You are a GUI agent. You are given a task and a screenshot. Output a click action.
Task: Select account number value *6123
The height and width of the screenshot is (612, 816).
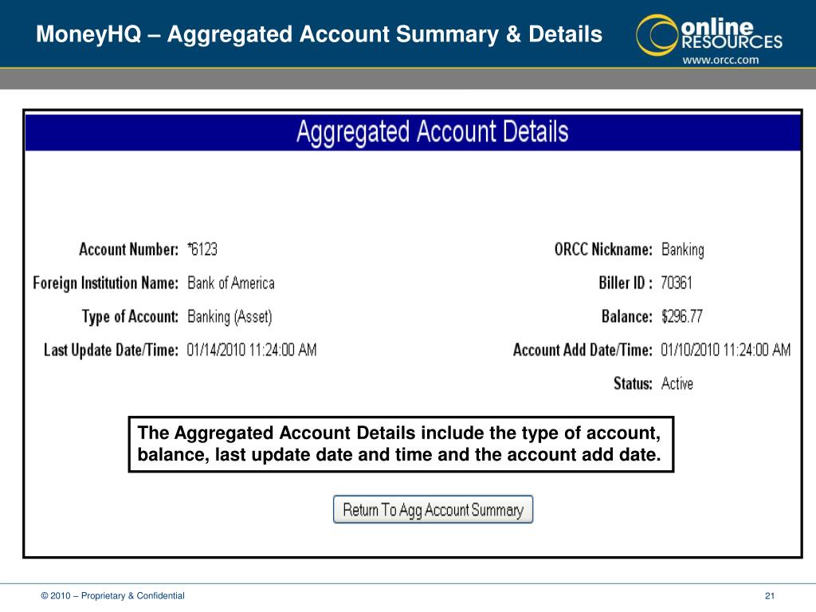point(202,249)
